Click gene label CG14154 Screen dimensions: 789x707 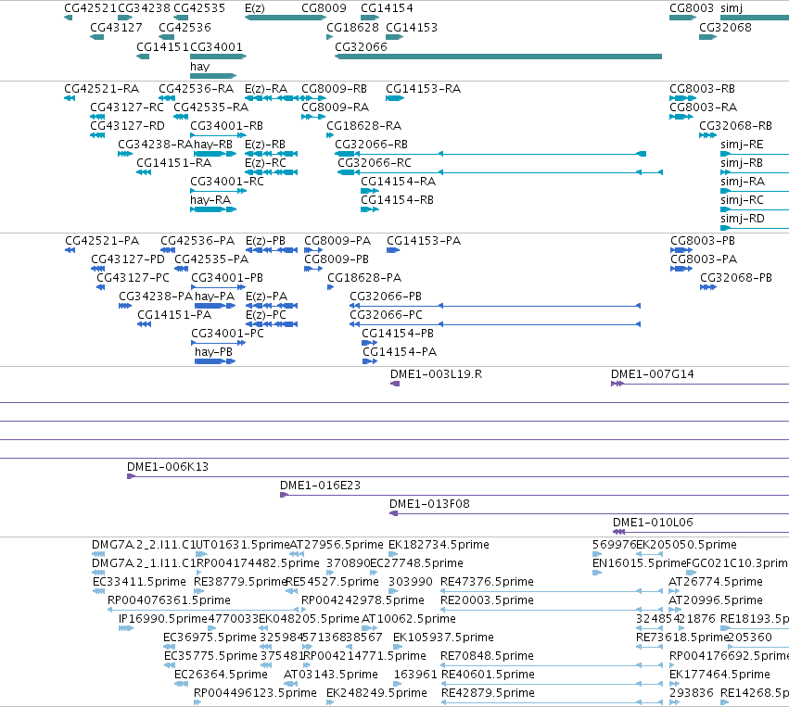click(387, 8)
